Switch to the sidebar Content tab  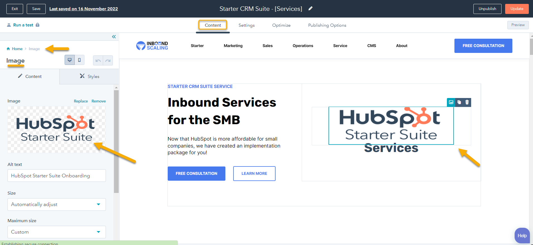tap(30, 76)
